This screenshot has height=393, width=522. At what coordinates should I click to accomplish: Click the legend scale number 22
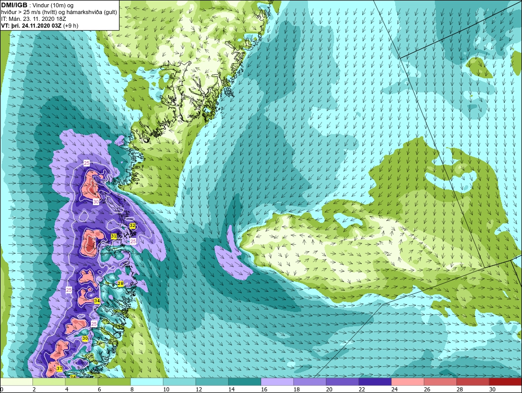pyautogui.click(x=362, y=389)
